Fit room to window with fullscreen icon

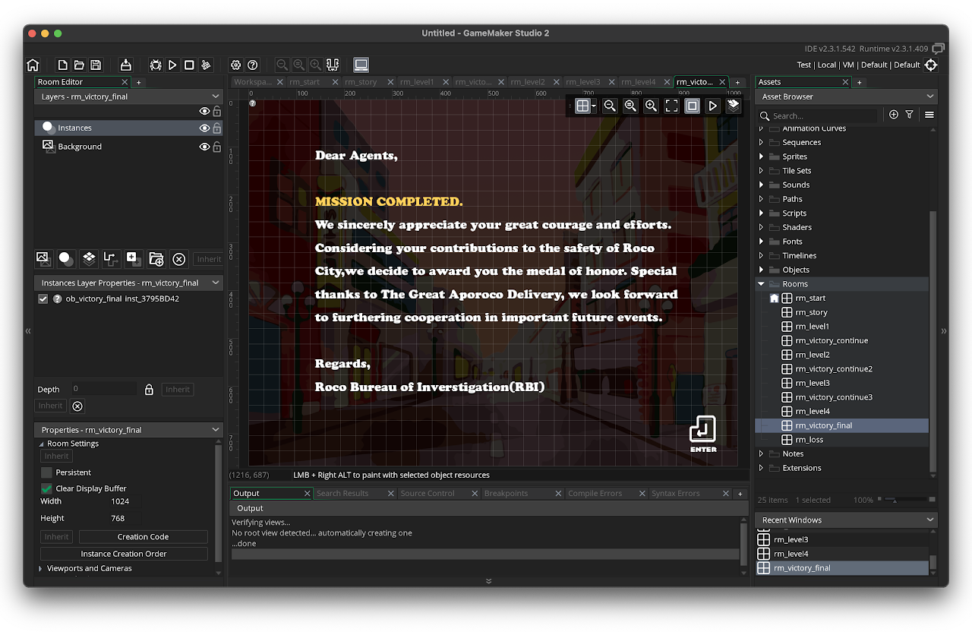(x=671, y=106)
